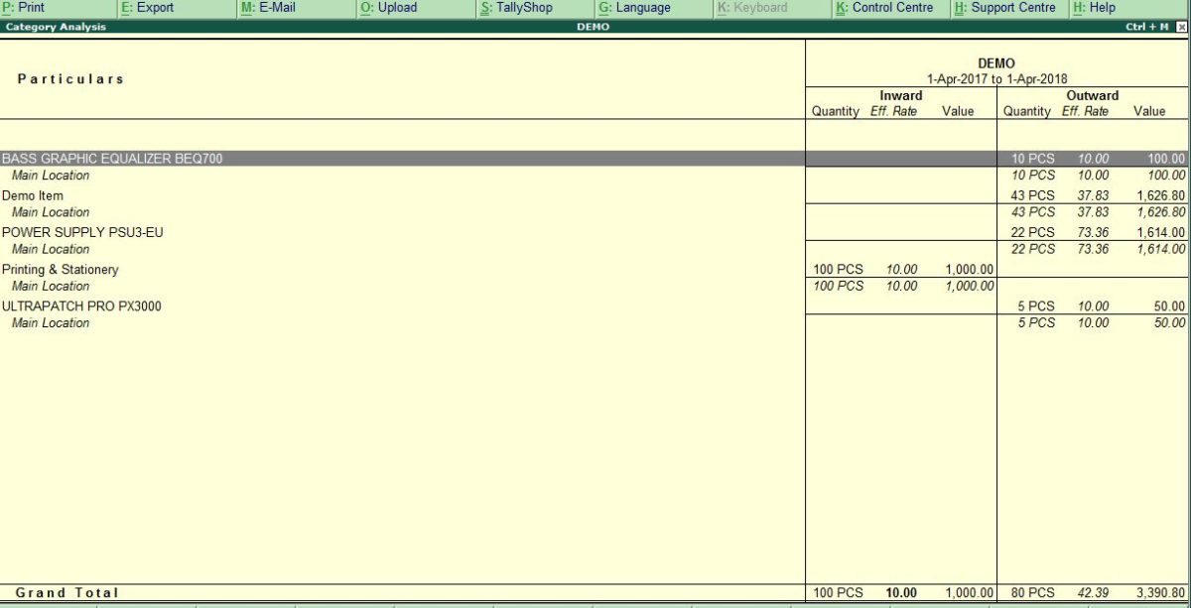Open the Support Centre

point(1005,7)
